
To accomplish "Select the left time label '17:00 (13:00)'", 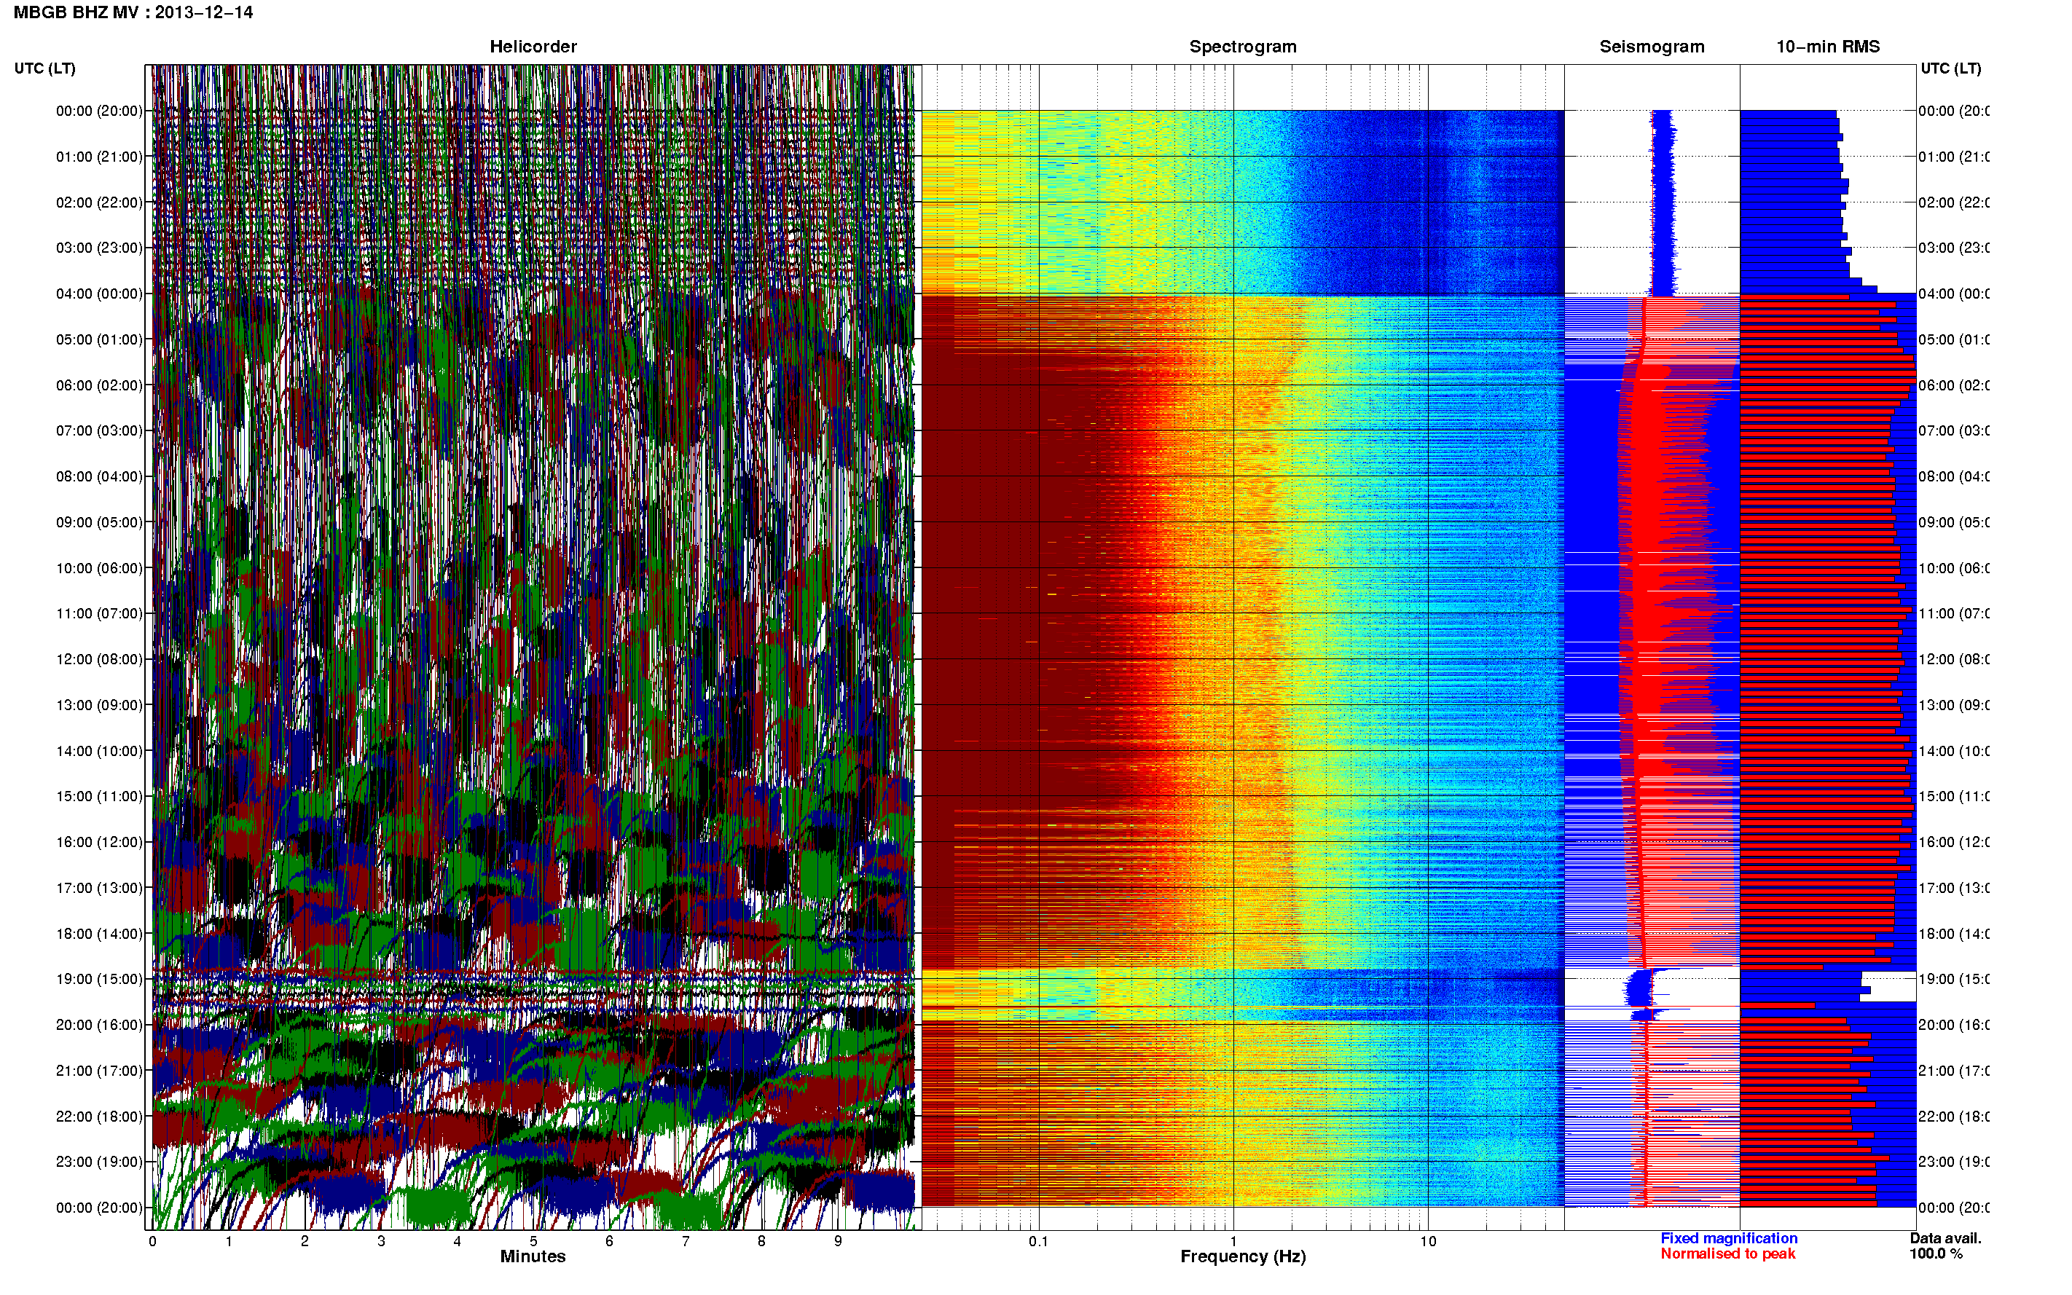I will (99, 887).
